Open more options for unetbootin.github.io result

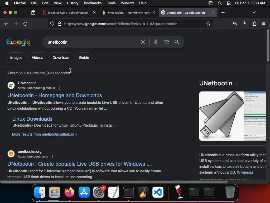tap(60, 88)
